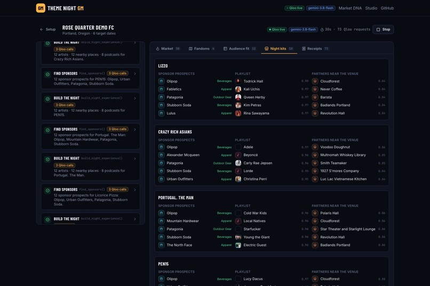Click the Qveen Herby playlist entry

[x=272, y=97]
